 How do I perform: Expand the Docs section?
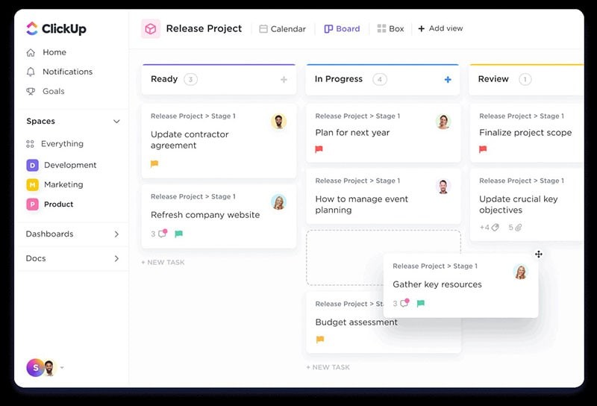tap(116, 259)
